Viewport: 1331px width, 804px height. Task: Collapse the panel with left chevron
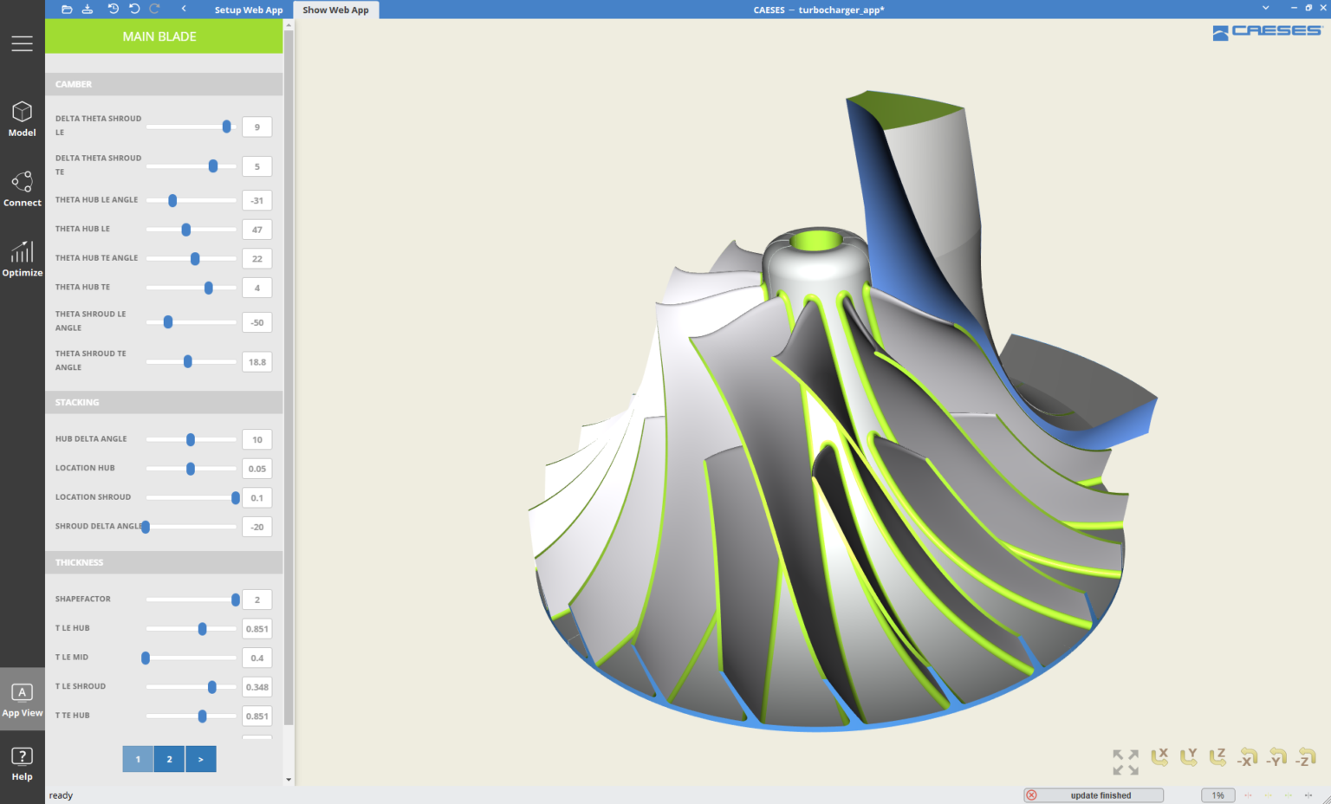click(184, 9)
